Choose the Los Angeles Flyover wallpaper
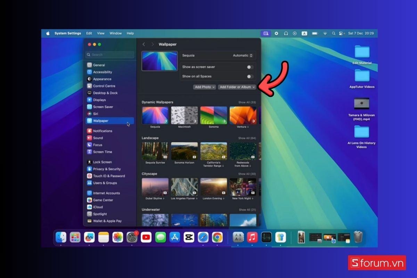The height and width of the screenshot is (278, 417). [184, 187]
